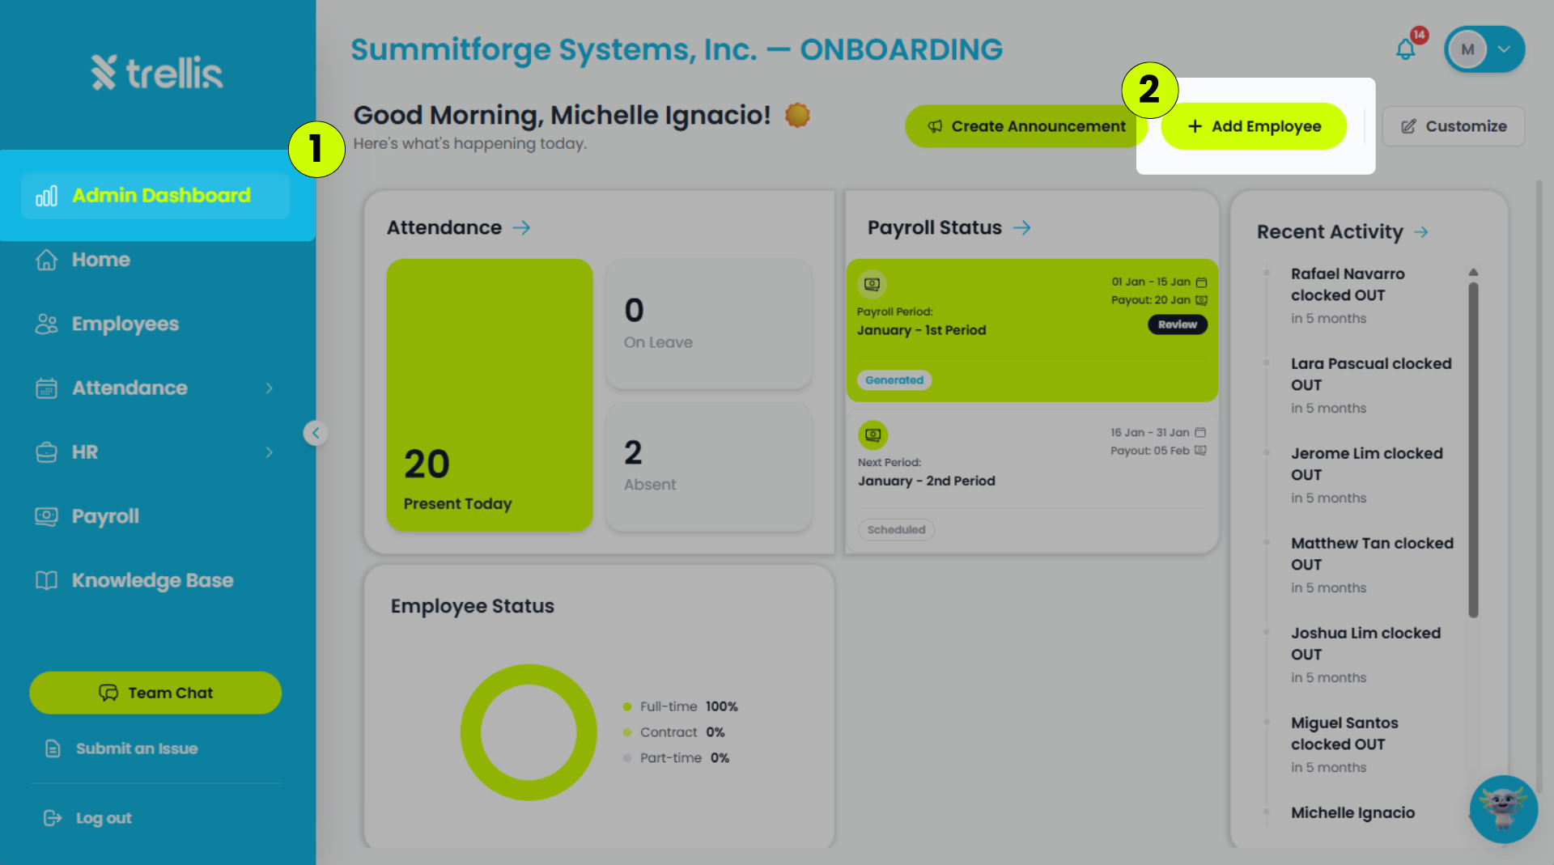Open Payroll Status arrow icon
This screenshot has width=1554, height=865.
tap(1022, 228)
